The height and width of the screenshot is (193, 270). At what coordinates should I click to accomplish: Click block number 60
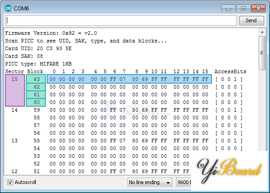click(x=37, y=102)
